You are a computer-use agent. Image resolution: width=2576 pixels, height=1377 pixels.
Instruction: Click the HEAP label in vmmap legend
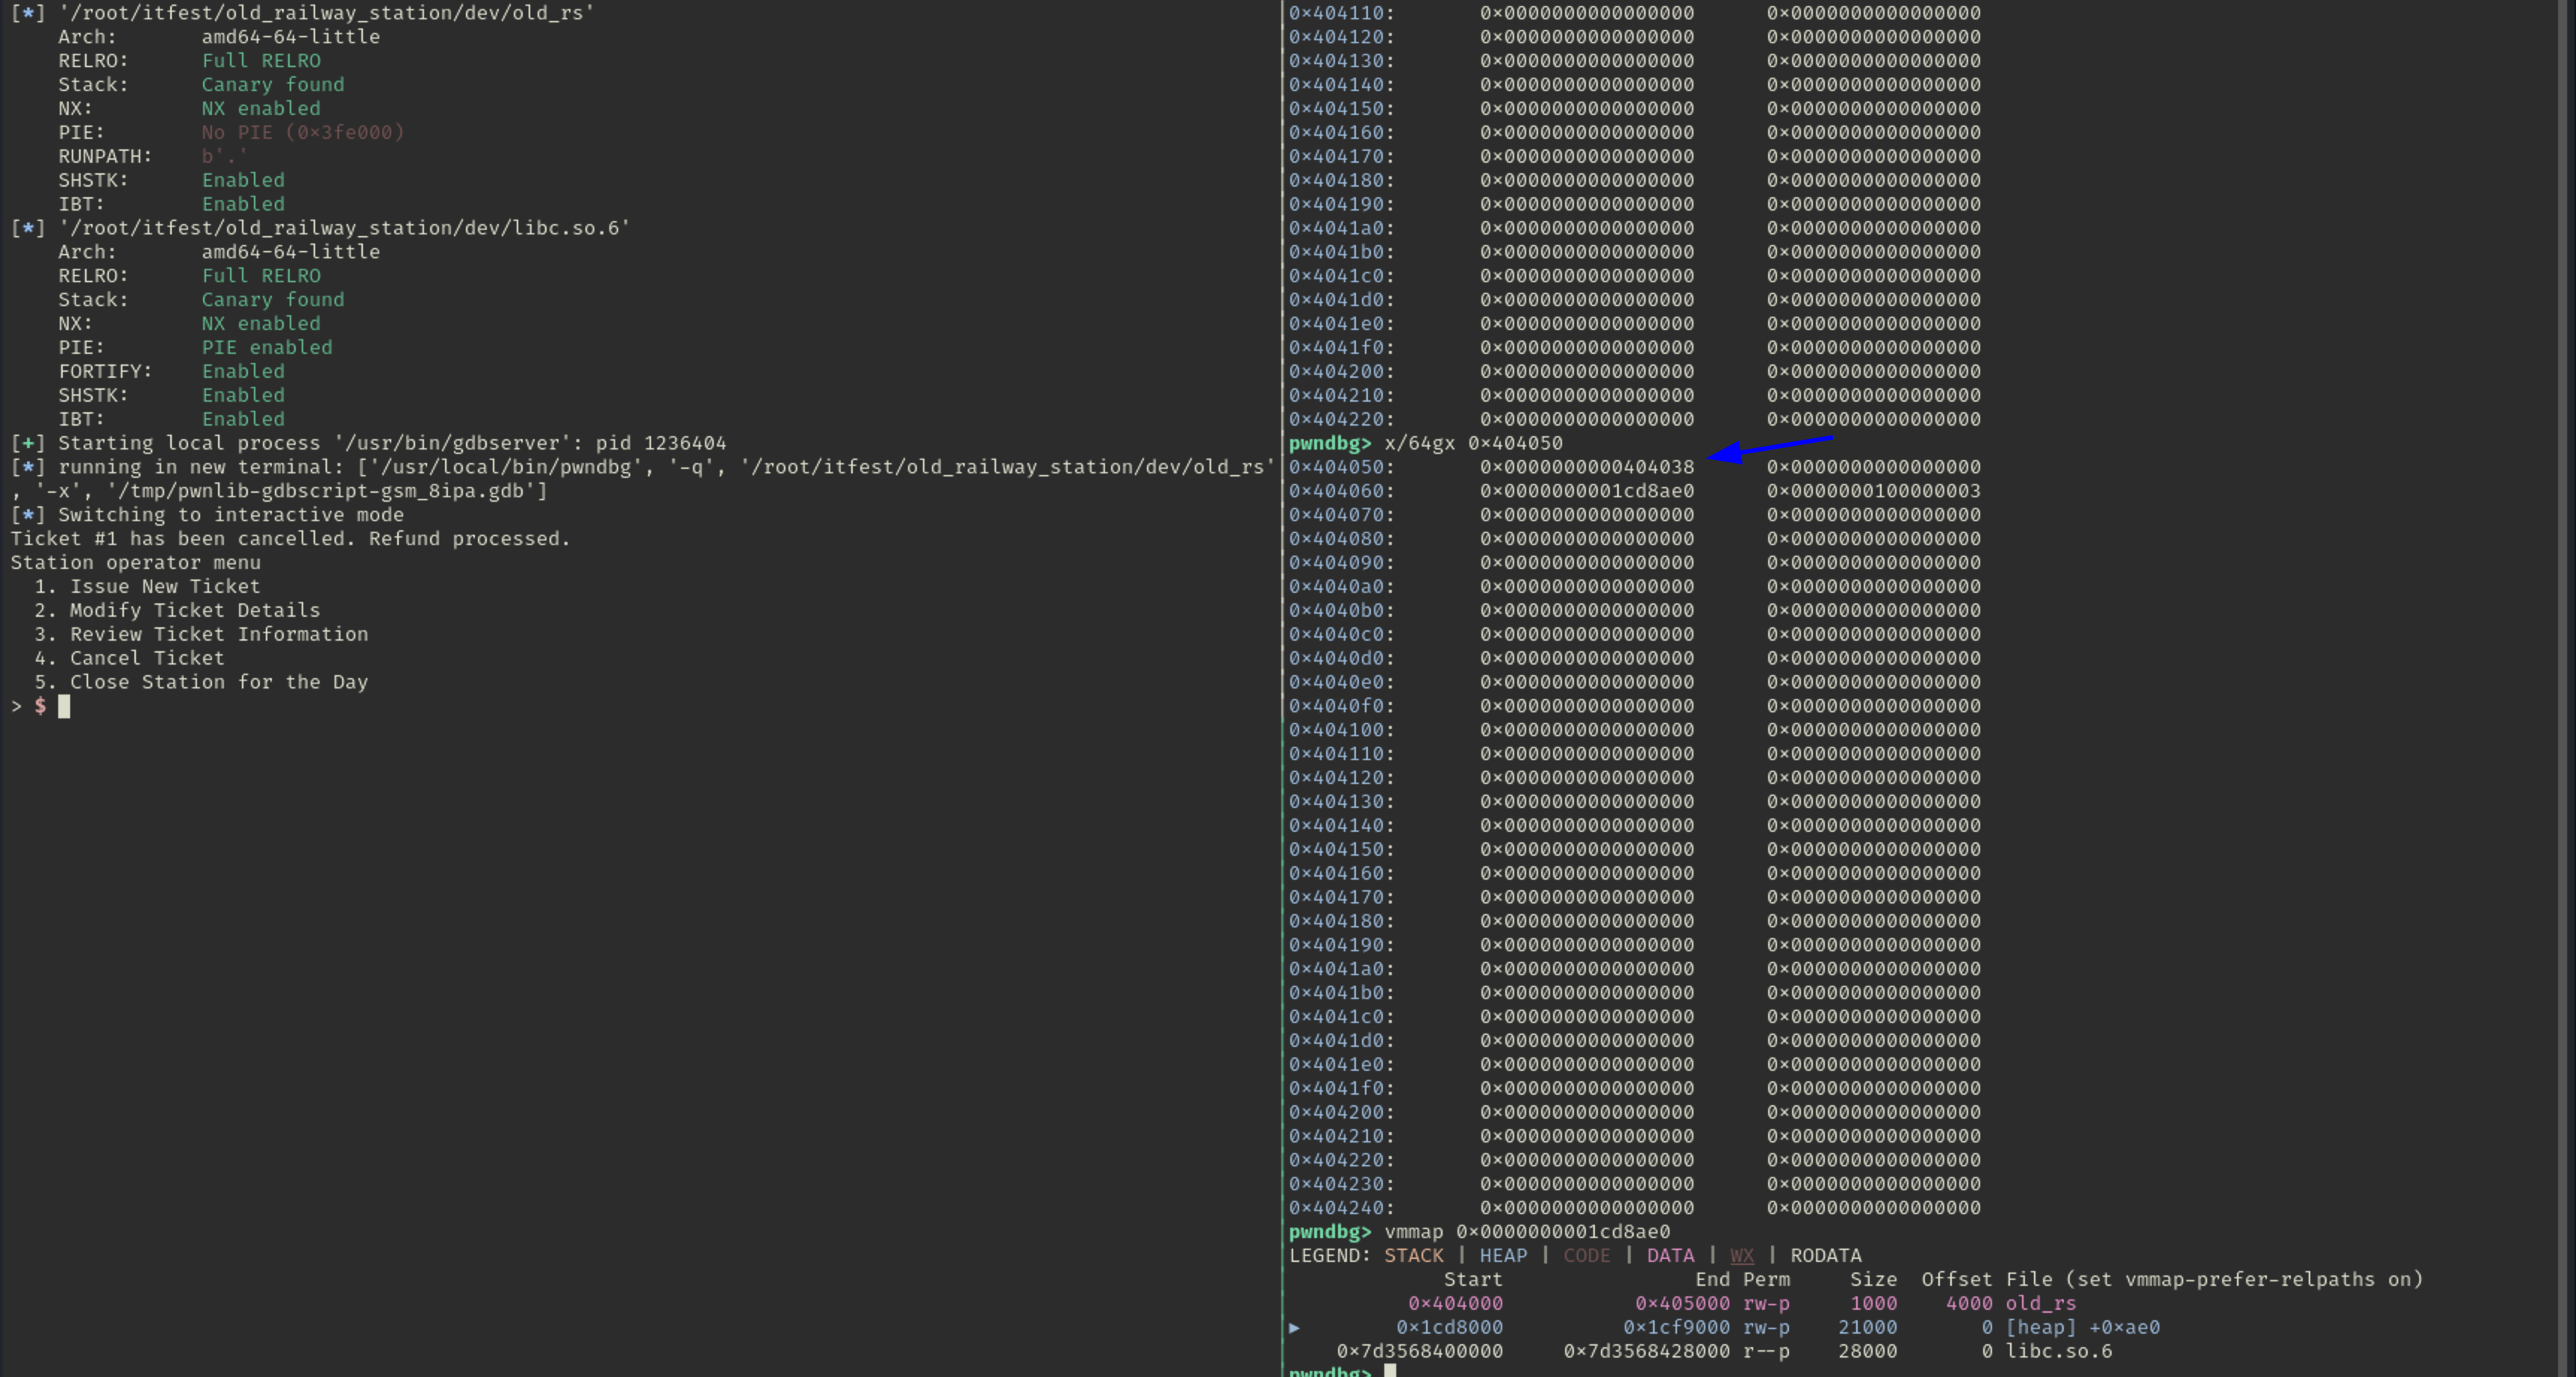1502,1256
